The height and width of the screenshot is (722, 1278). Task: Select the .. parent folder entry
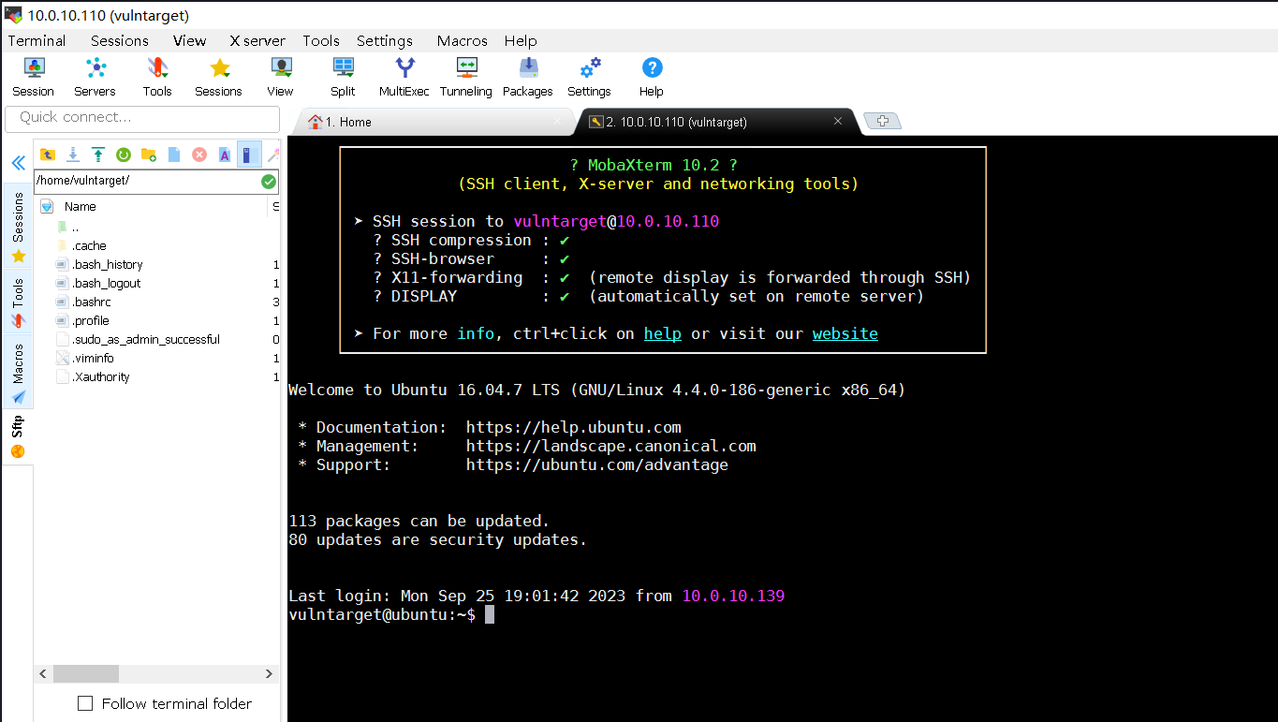click(x=75, y=227)
